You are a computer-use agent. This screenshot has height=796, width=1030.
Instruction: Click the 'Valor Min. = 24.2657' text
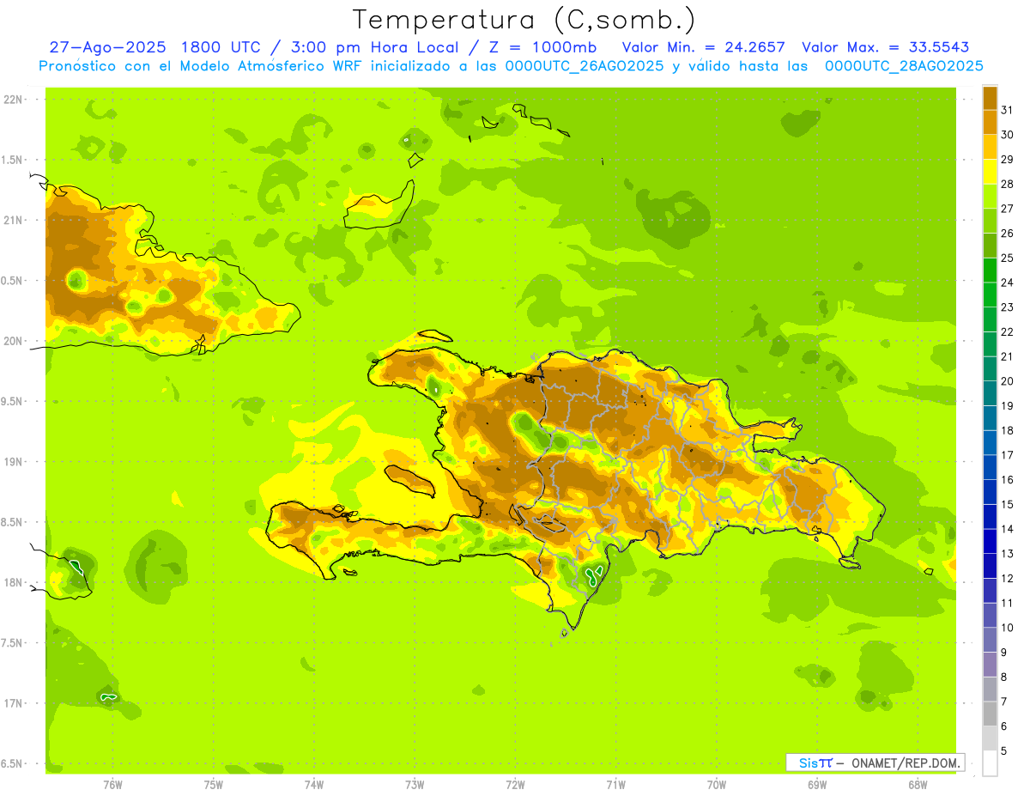pyautogui.click(x=704, y=47)
